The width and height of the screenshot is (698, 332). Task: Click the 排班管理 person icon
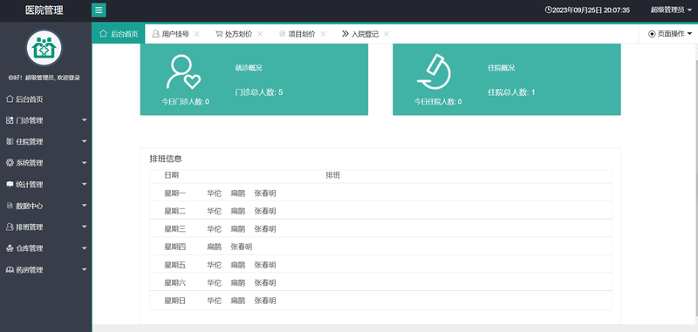tap(10, 227)
